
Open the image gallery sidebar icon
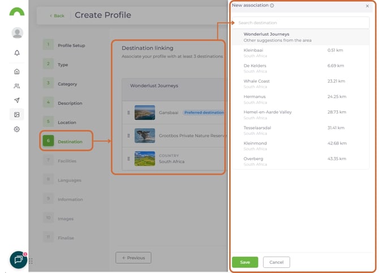(17, 114)
